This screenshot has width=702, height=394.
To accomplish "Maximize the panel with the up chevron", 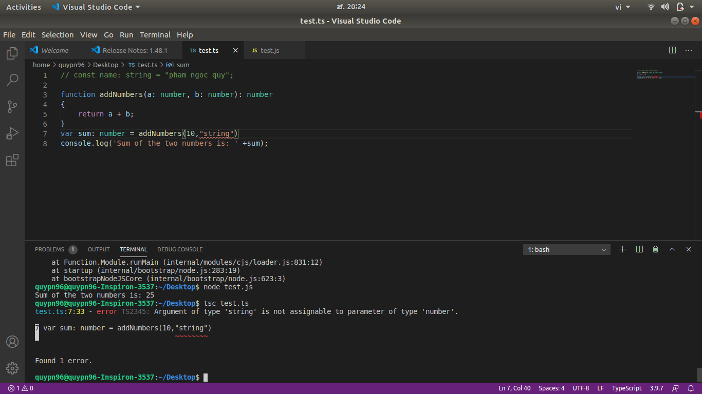I will click(672, 249).
